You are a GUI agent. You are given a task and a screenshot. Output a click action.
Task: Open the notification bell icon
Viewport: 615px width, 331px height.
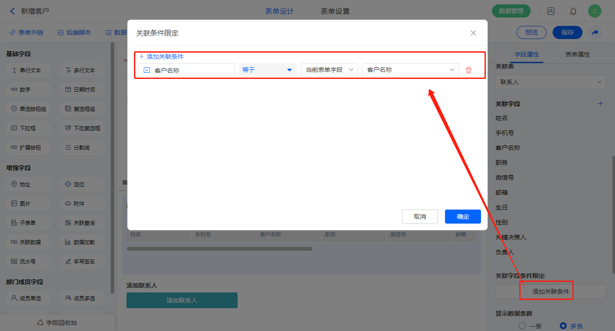pyautogui.click(x=573, y=11)
